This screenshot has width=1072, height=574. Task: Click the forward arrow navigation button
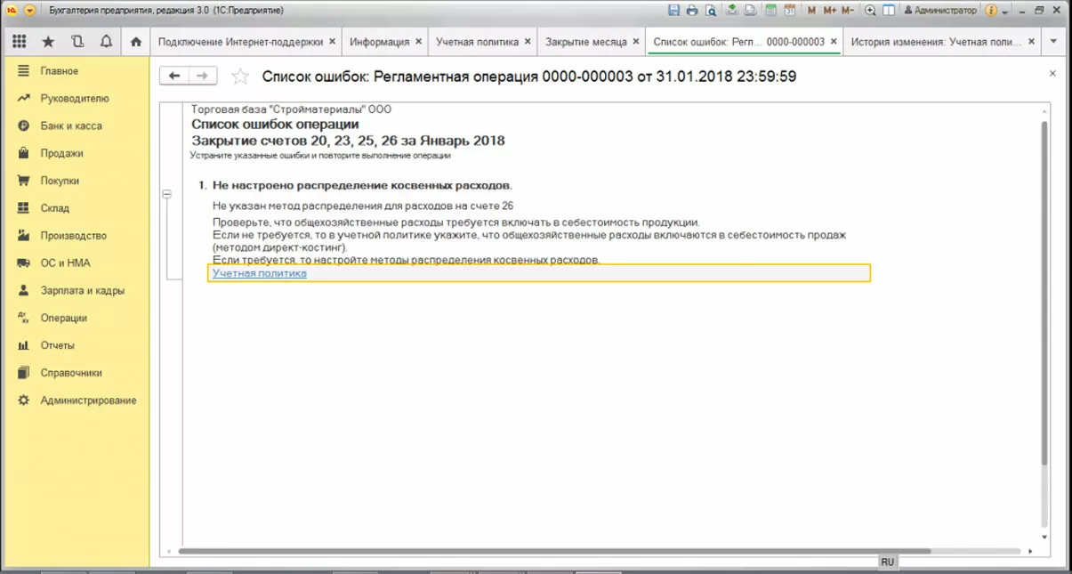[x=203, y=77]
